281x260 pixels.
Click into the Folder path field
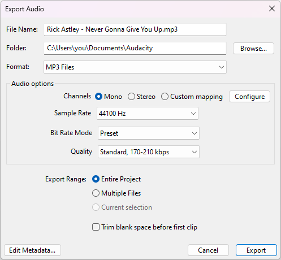[135, 49]
